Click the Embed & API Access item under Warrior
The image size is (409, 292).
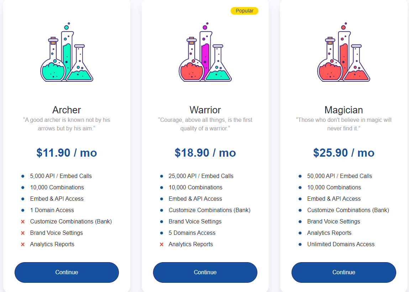[x=195, y=199]
